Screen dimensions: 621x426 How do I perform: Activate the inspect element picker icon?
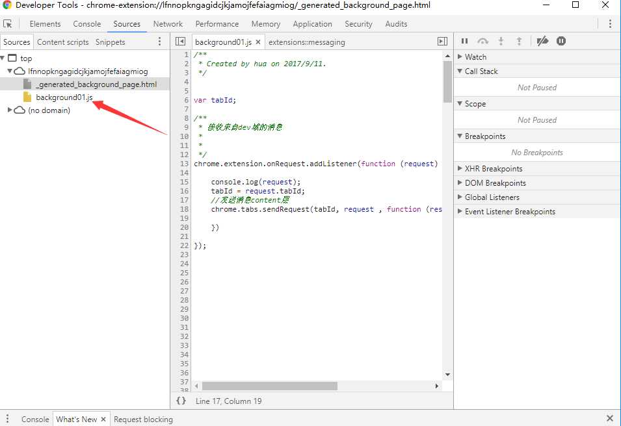[x=8, y=24]
